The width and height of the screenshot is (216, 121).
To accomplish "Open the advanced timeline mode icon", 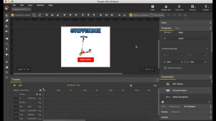I will [155, 85].
